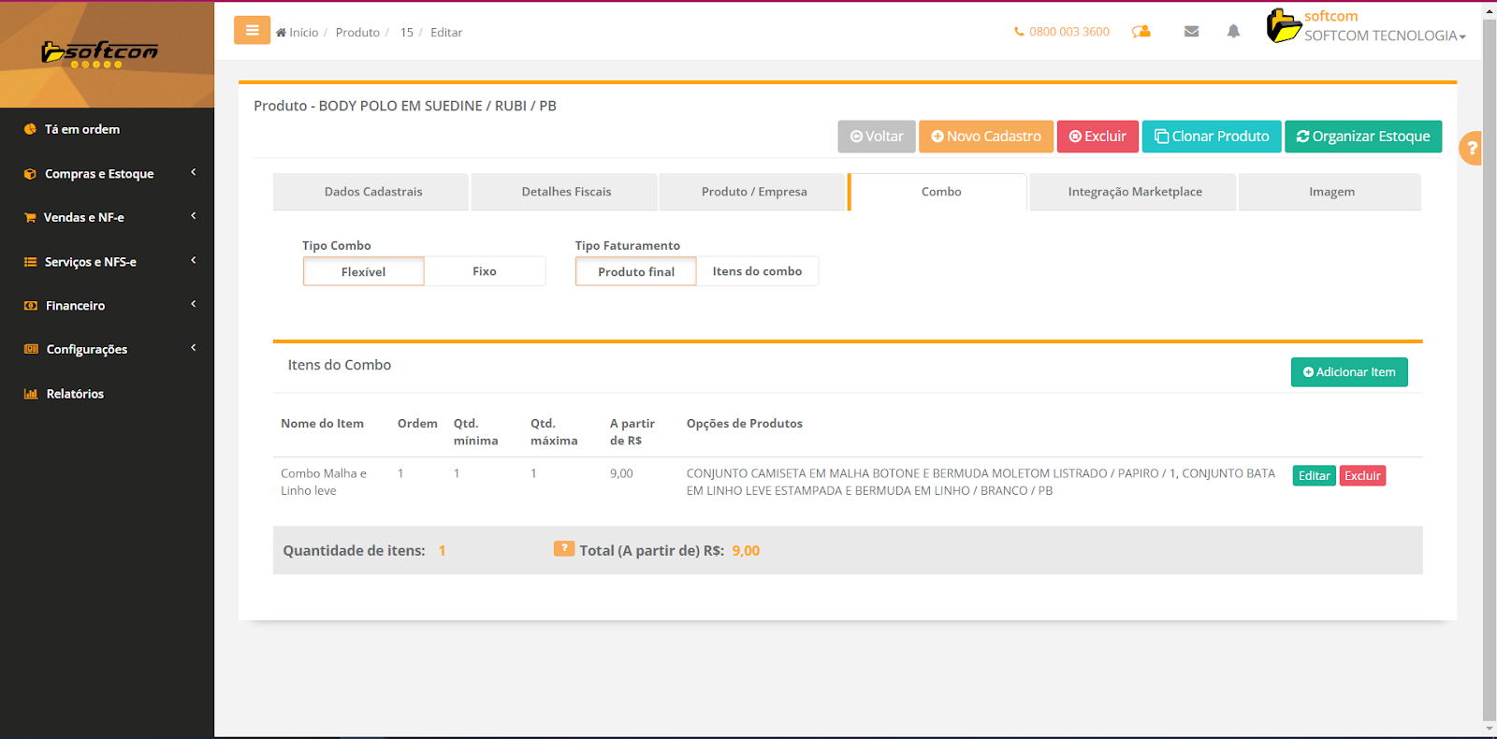This screenshot has height=739, width=1497.
Task: Expand the Financeiro sidebar menu
Action: (76, 306)
